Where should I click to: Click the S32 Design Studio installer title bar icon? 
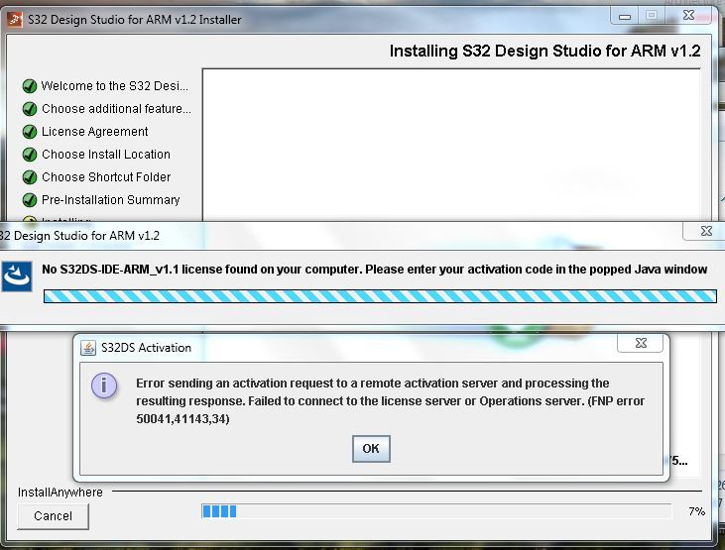click(14, 20)
